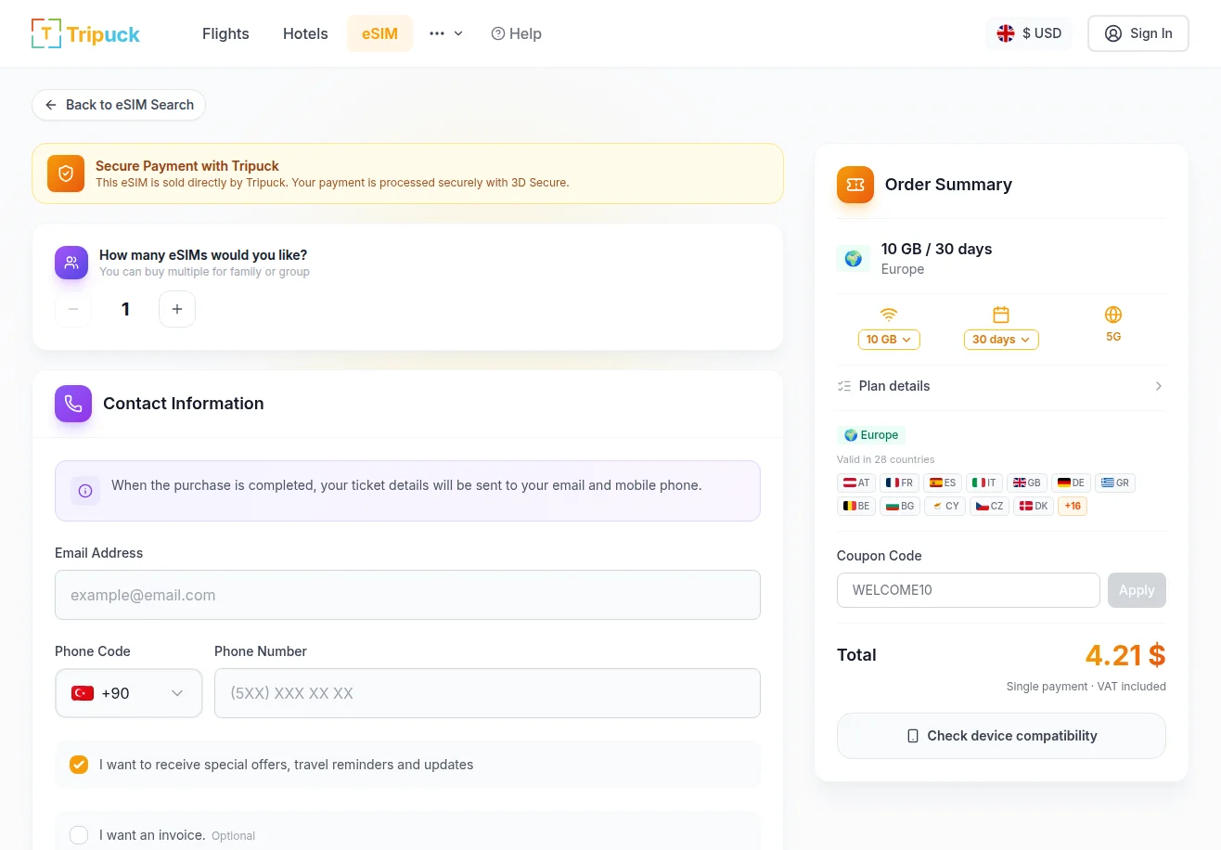Screen dimensions: 1221x850
Task: Click Check device compatibility button
Action: pos(1001,736)
